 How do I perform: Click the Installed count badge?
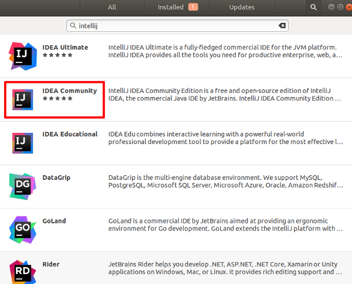click(x=193, y=7)
